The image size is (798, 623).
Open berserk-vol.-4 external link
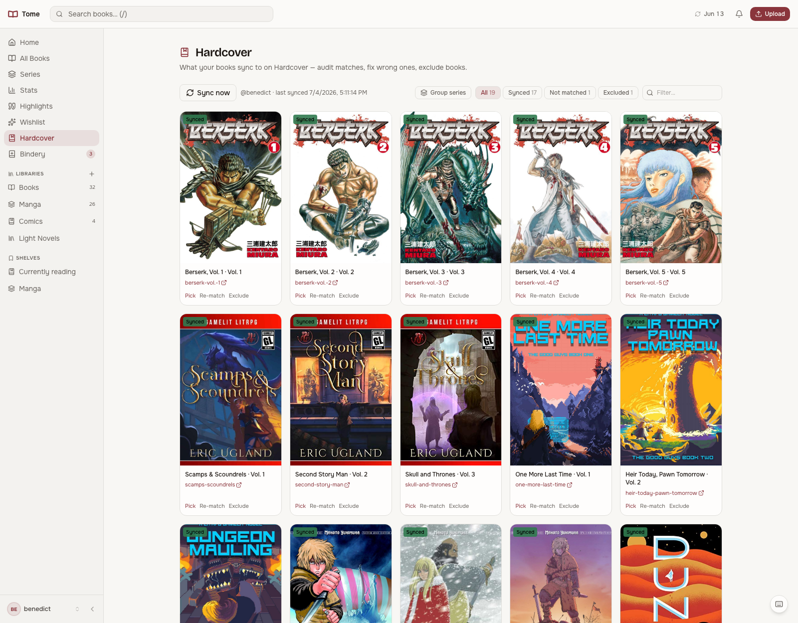[537, 283]
